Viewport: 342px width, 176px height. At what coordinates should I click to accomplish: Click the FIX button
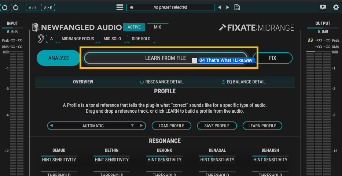(x=273, y=58)
